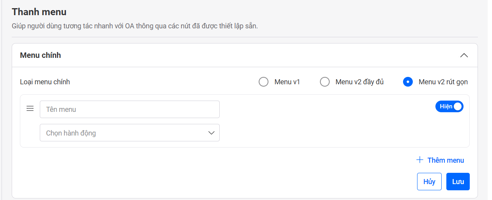Click the Menu chính section header title
492x200 pixels.
click(41, 55)
